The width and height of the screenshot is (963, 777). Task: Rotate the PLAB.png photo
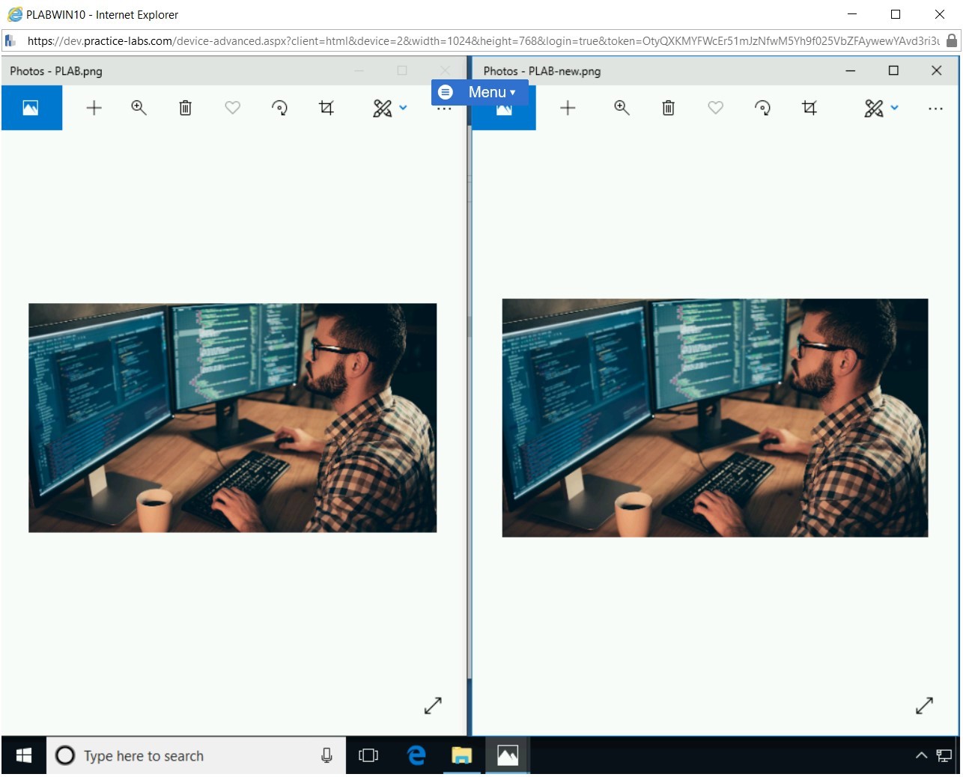(279, 109)
